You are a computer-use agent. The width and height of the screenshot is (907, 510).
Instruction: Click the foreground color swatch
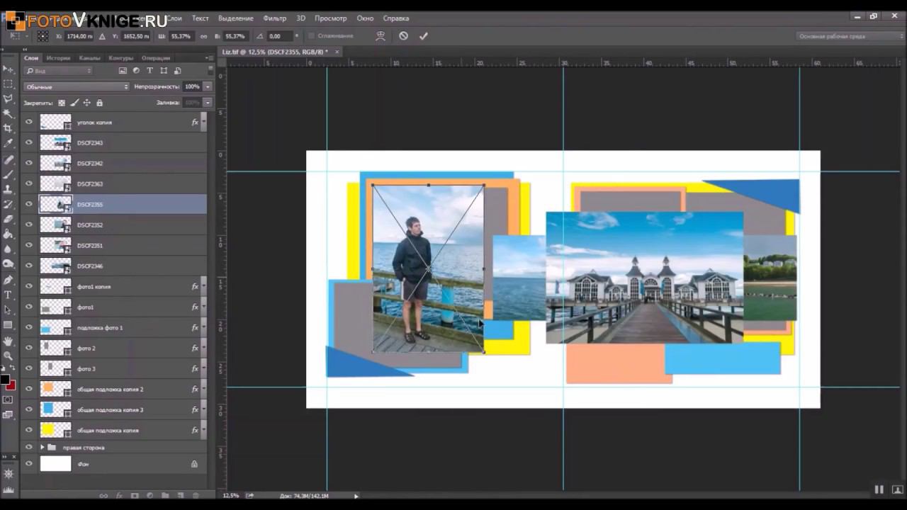tap(4, 380)
